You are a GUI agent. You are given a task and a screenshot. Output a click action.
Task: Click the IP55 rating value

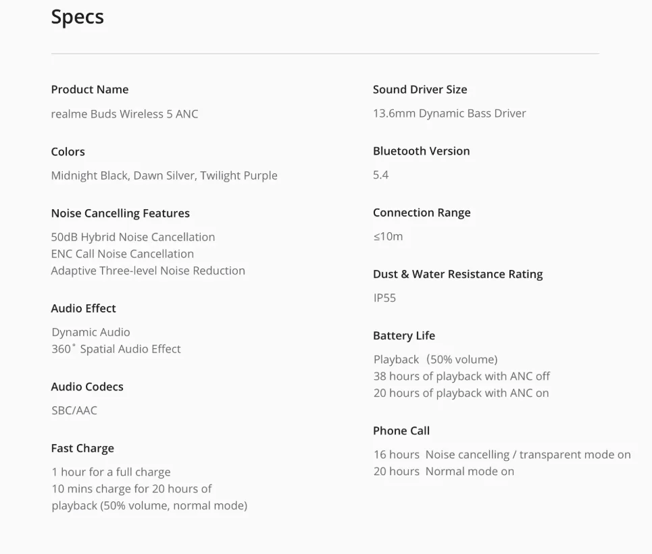coord(385,298)
